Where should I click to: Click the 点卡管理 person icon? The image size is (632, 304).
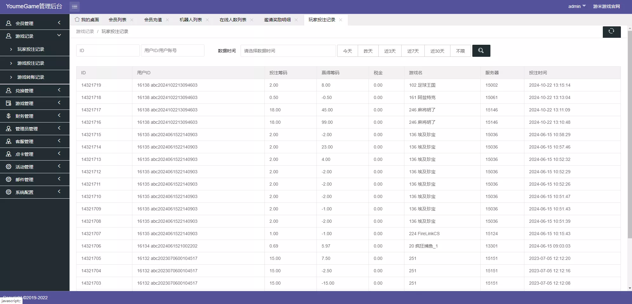tap(8, 154)
